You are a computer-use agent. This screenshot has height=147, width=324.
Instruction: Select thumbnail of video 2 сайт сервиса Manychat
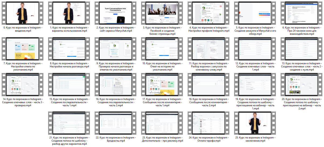click(115, 13)
